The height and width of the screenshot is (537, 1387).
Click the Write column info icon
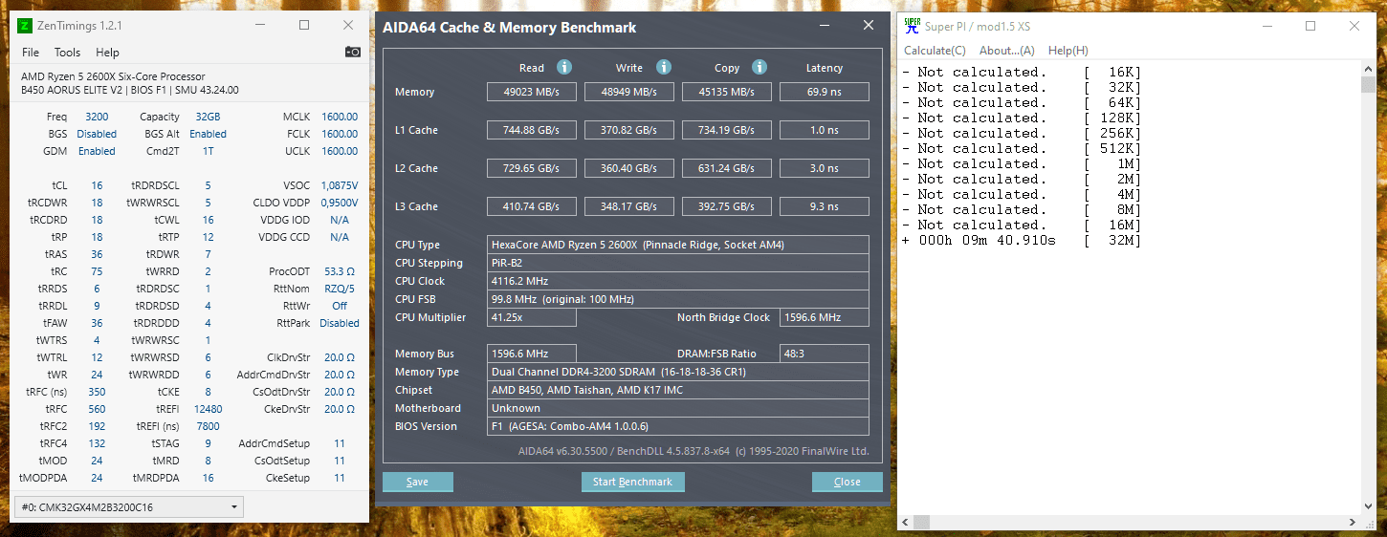tap(664, 67)
